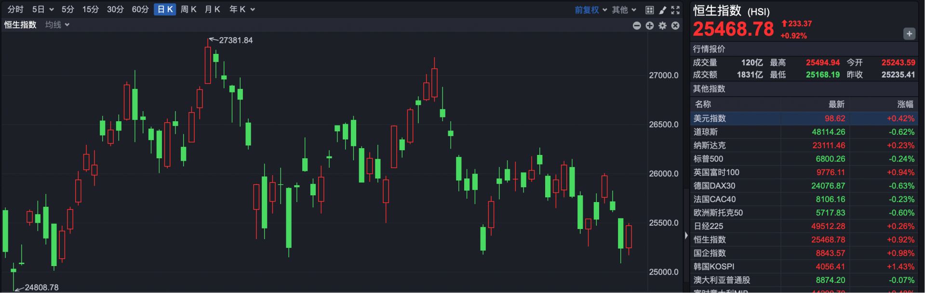Click the 27381.84 high price marker
This screenshot has height=293, width=925.
(235, 40)
